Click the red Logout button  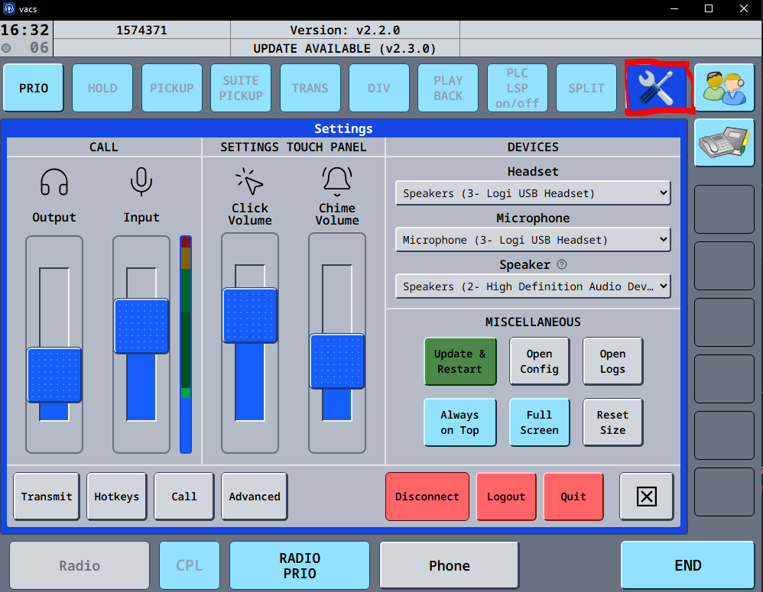click(506, 497)
